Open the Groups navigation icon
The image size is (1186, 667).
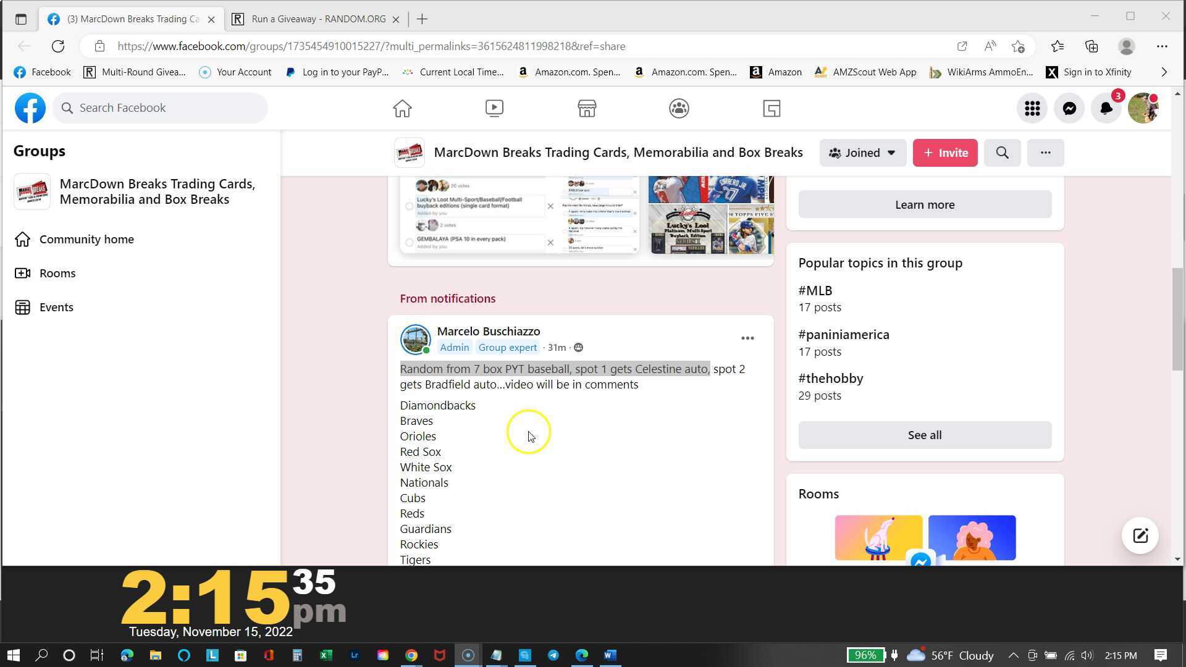click(x=679, y=108)
